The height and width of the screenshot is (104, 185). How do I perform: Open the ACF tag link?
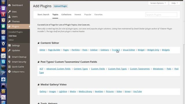(x=41, y=69)
